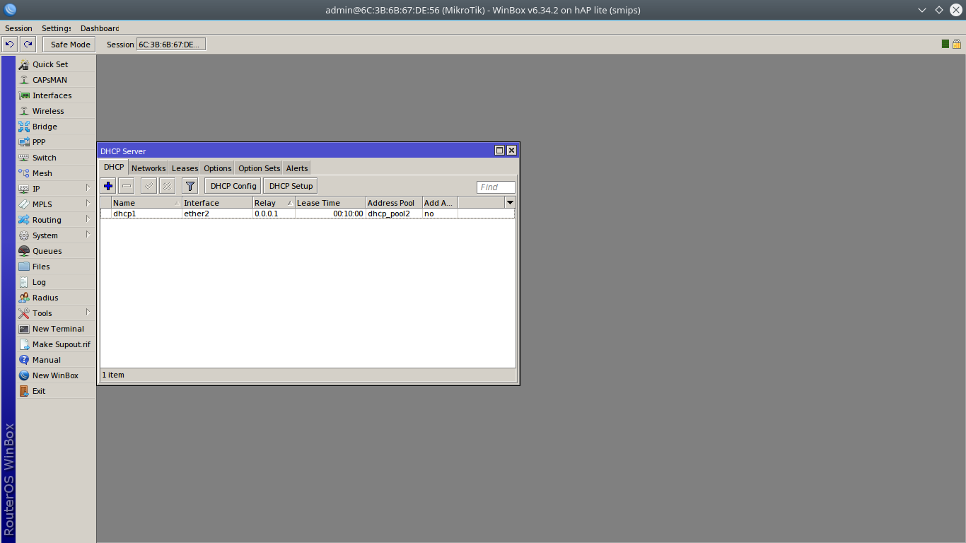Click Exit in sidebar

tap(56, 391)
